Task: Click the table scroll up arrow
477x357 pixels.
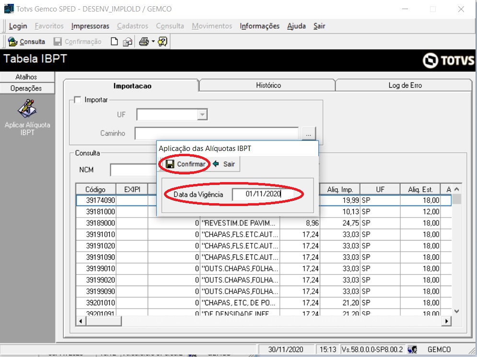Action: click(x=456, y=189)
